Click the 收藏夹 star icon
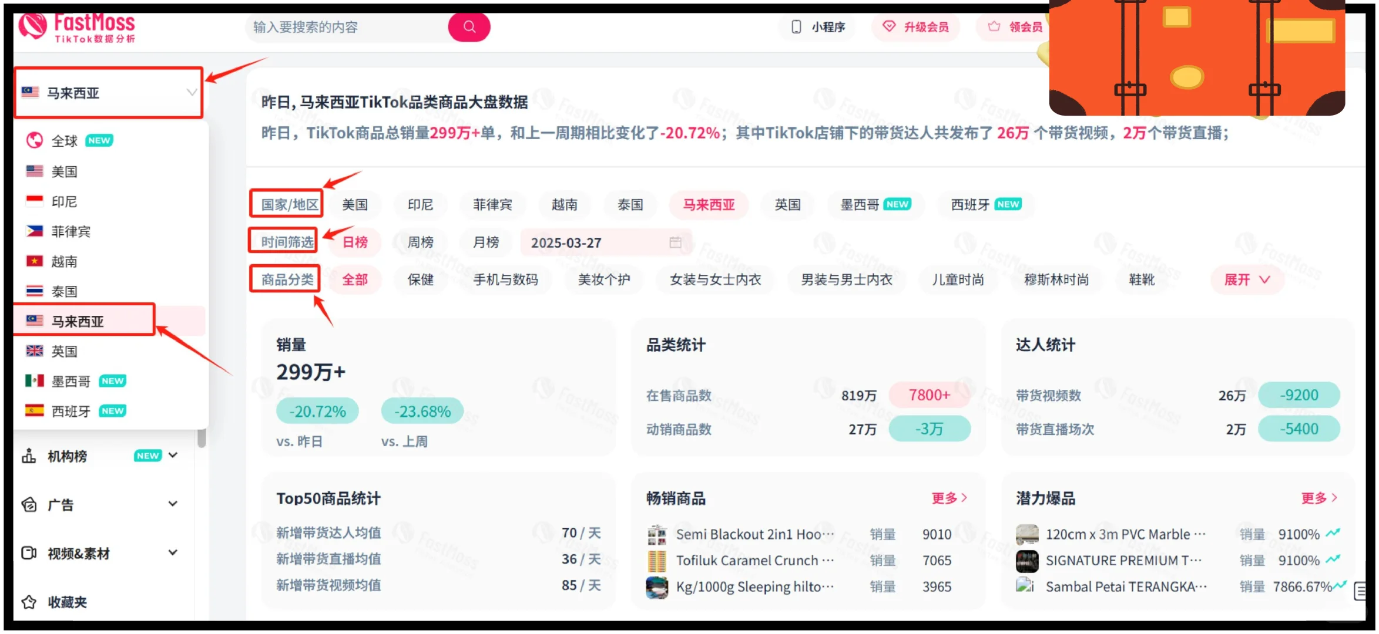The width and height of the screenshot is (1379, 634). [x=29, y=602]
